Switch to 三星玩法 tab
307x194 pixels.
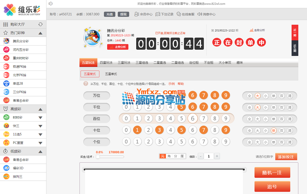tap(124, 62)
